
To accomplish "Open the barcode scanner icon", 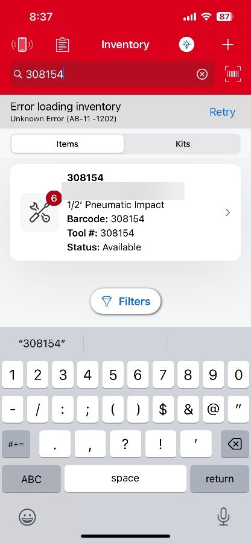I will coord(234,74).
